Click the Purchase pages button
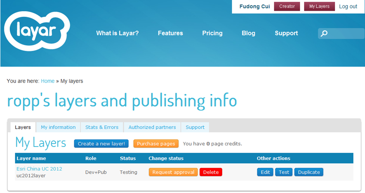The height and width of the screenshot is (193, 365). (x=156, y=144)
